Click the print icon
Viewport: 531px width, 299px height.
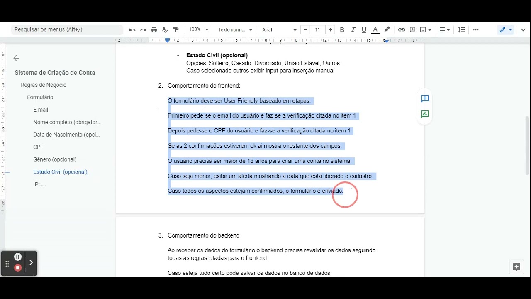pos(154,29)
